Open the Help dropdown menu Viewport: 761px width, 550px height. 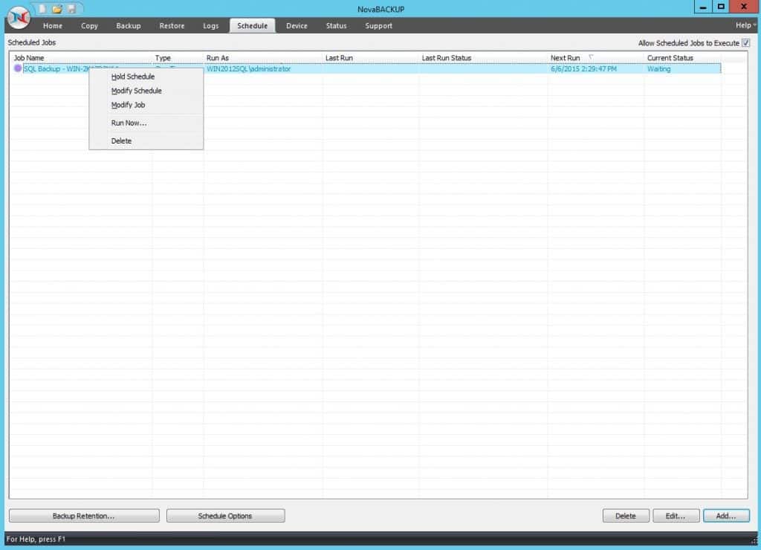742,25
